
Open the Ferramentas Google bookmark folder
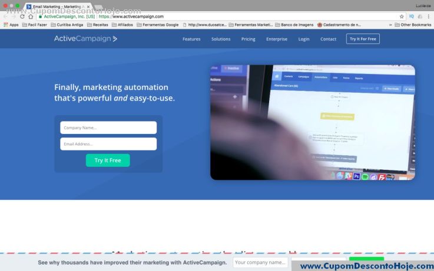click(158, 25)
